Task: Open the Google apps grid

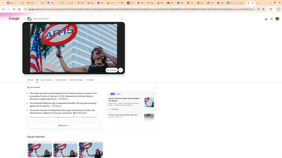Action: coord(271,19)
